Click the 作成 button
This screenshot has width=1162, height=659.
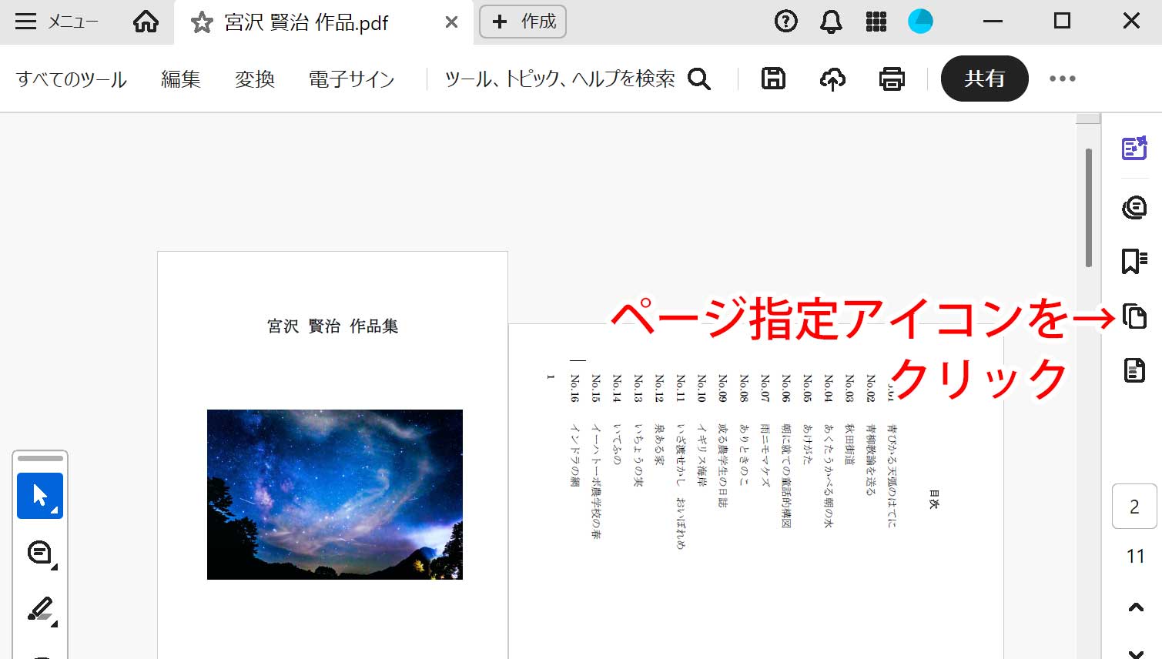tap(523, 22)
